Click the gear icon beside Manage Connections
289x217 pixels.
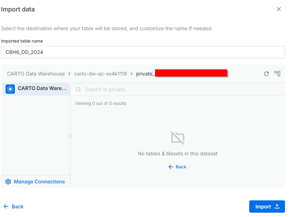pyautogui.click(x=8, y=182)
